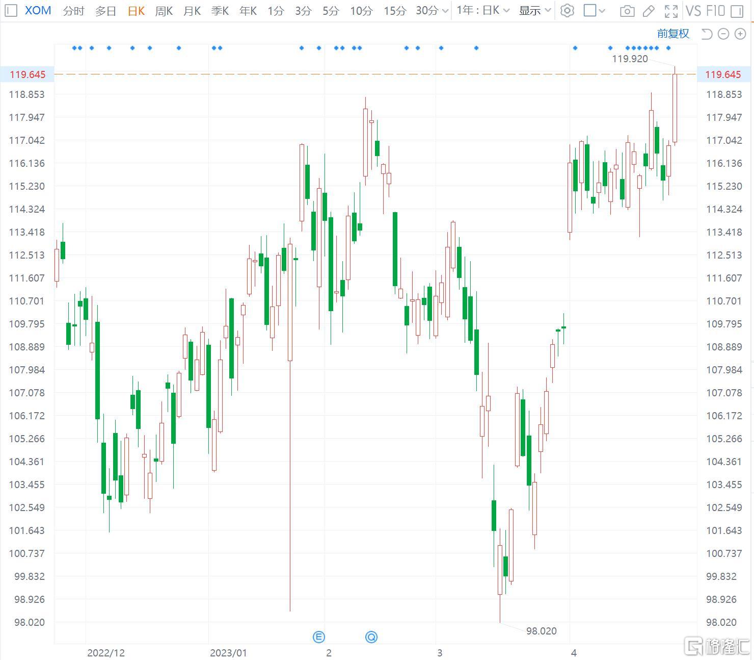Screen dimensions: 754x660
Task: Open the 1年:日K range dropdown
Action: [x=483, y=10]
